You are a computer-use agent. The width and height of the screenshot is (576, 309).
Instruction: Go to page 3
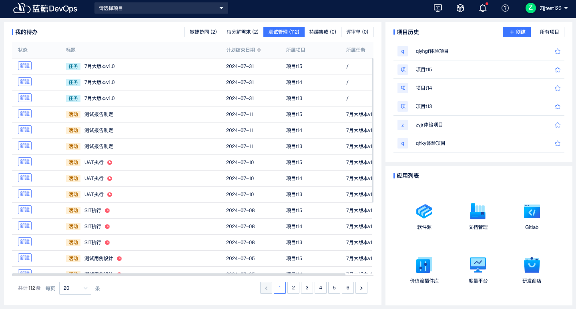point(307,288)
